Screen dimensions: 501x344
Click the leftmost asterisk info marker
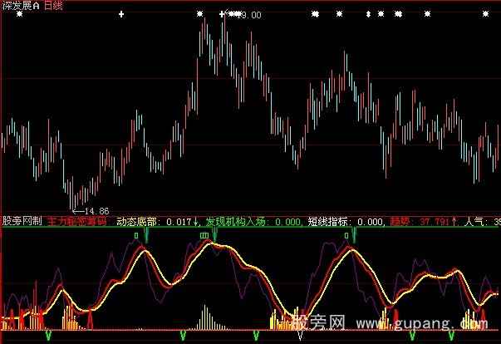coord(19,14)
